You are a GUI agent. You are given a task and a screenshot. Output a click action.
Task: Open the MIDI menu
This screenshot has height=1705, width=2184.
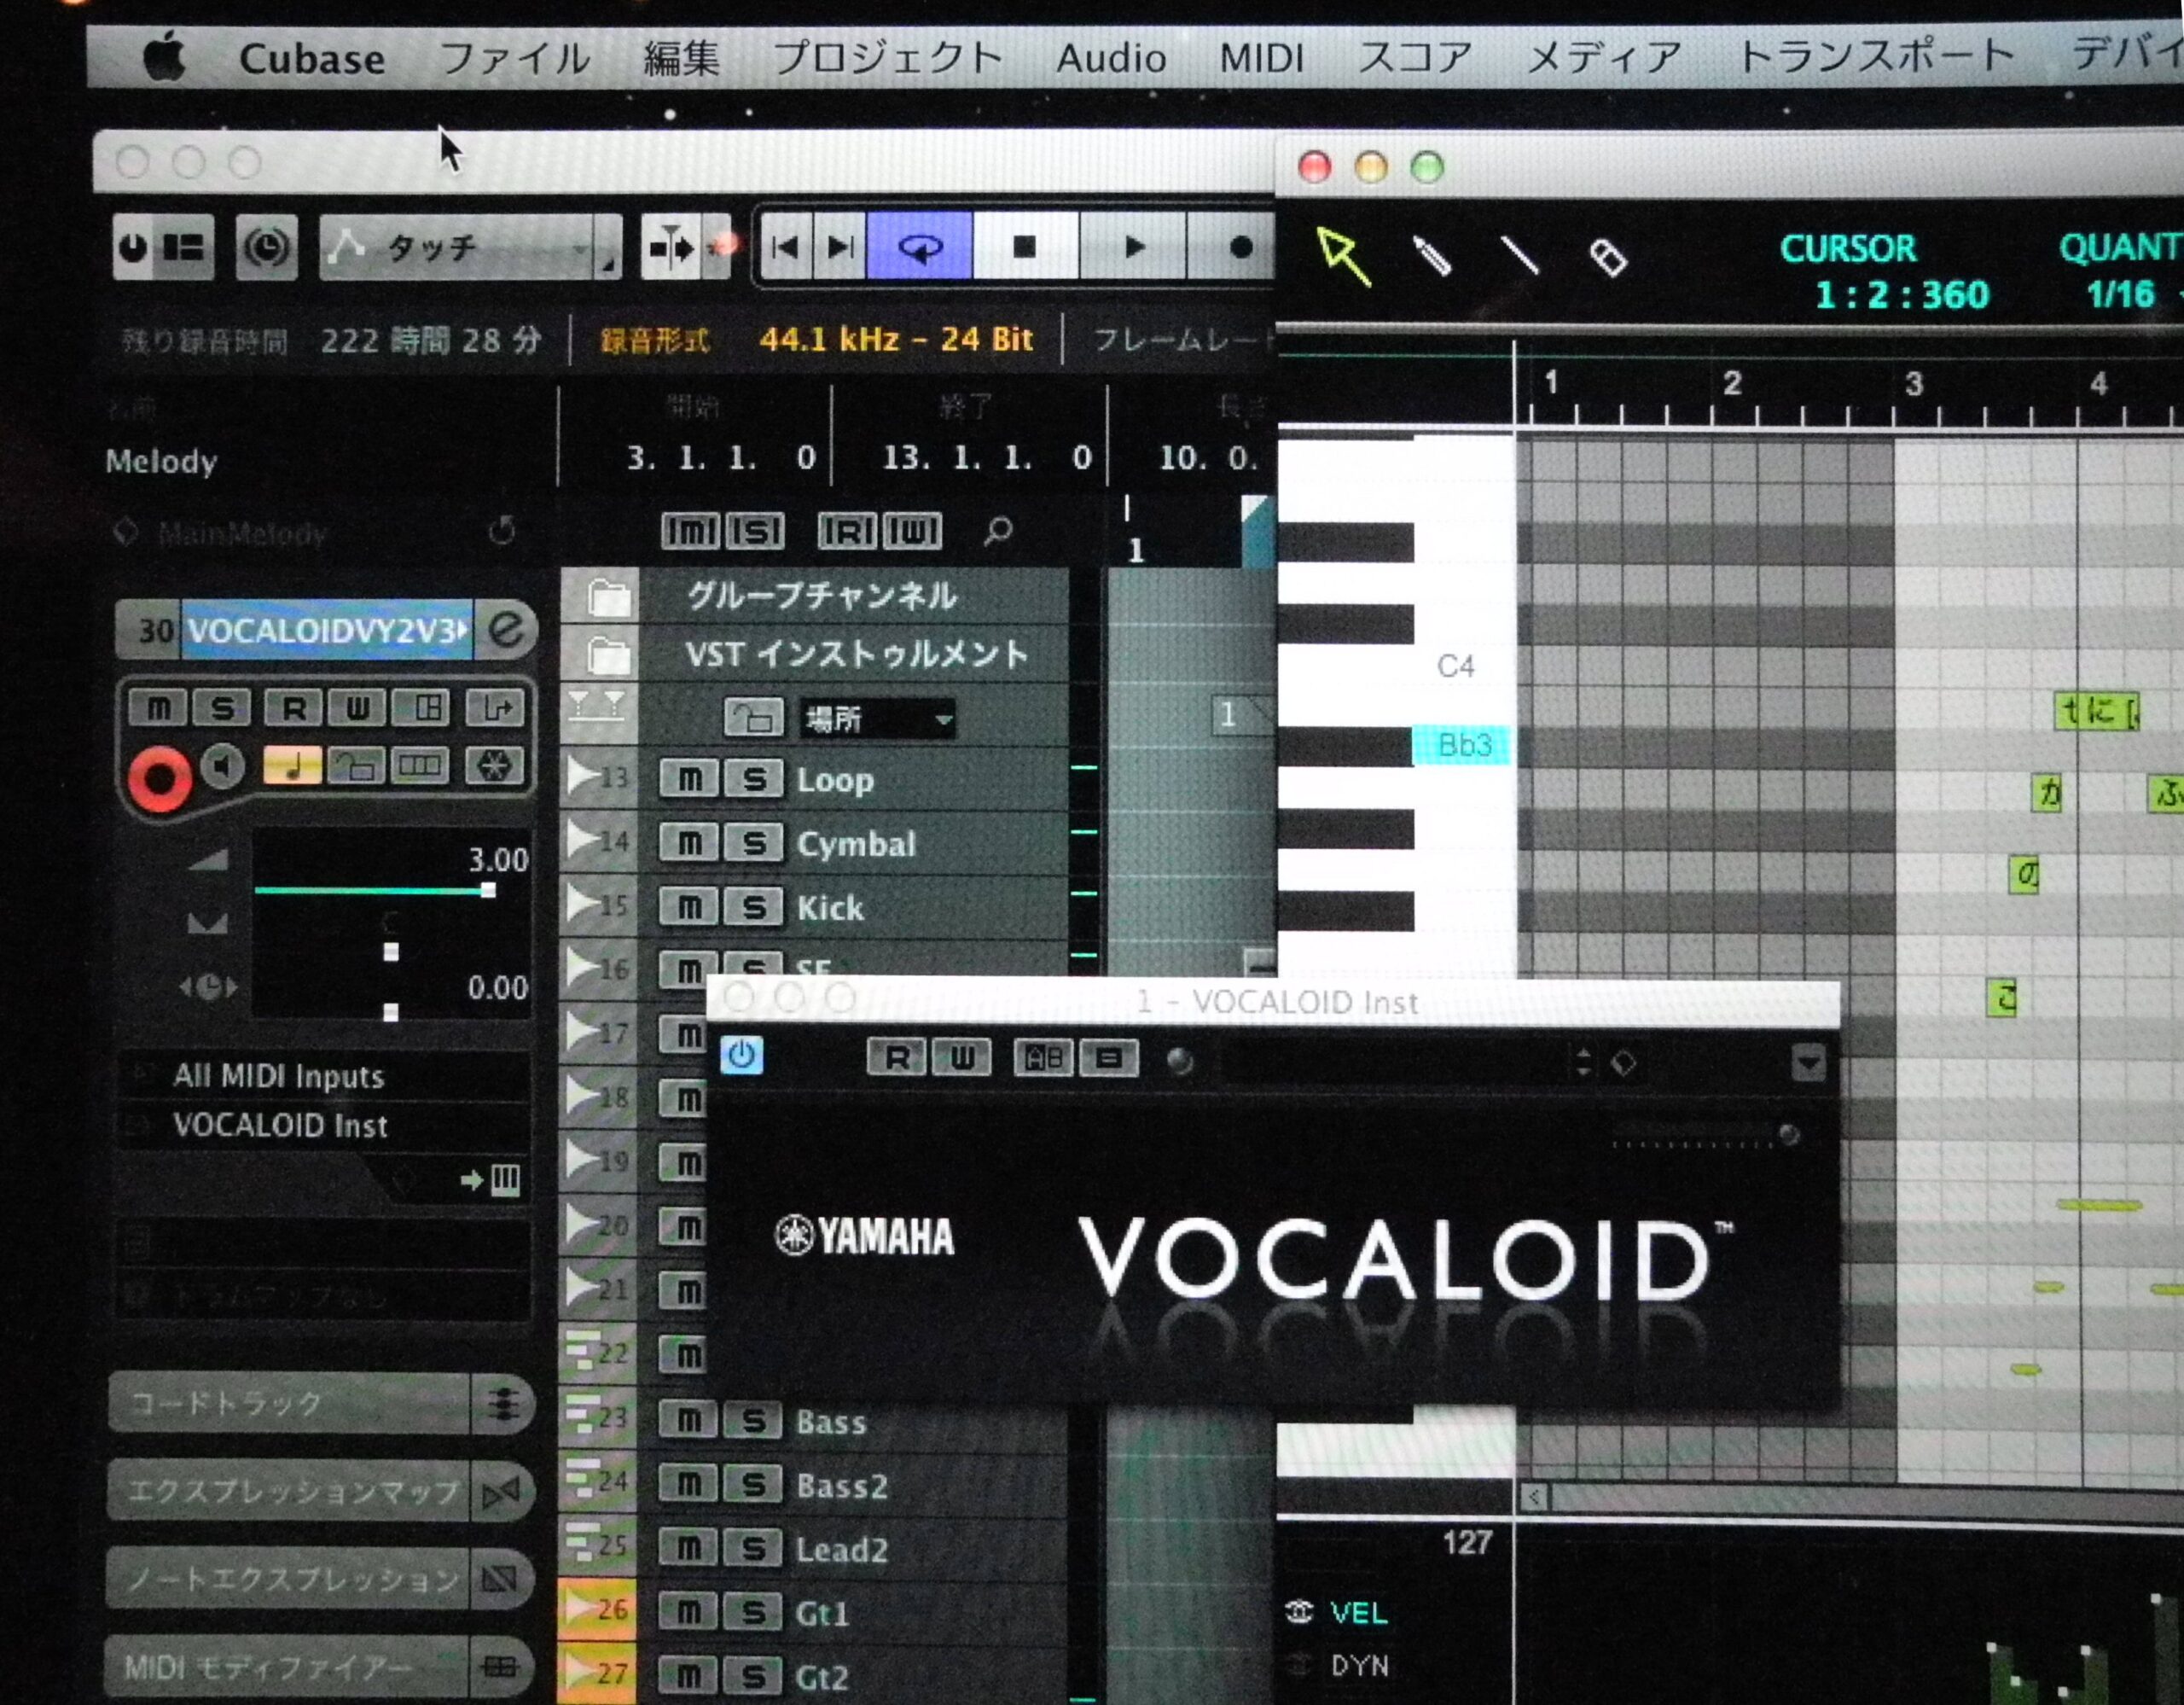pos(1262,57)
